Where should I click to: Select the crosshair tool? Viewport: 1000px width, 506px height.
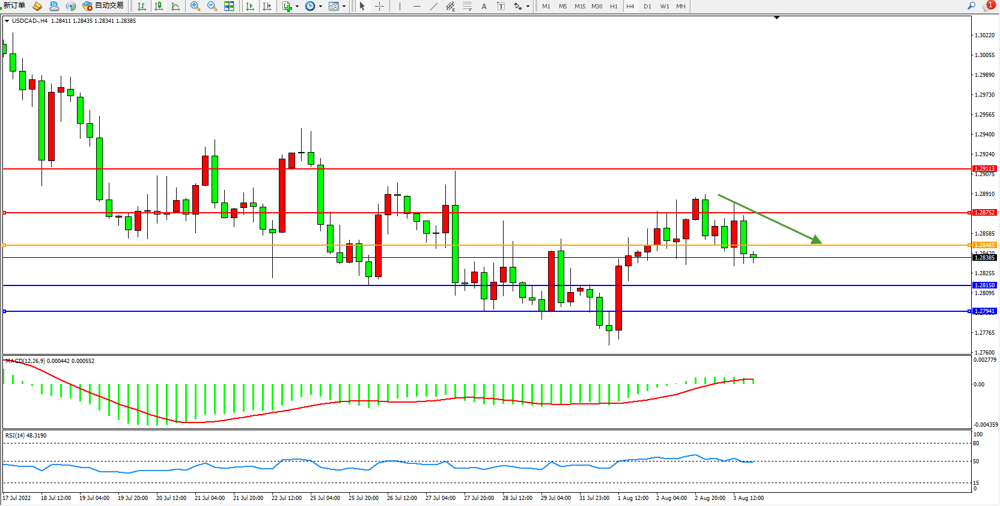(380, 6)
